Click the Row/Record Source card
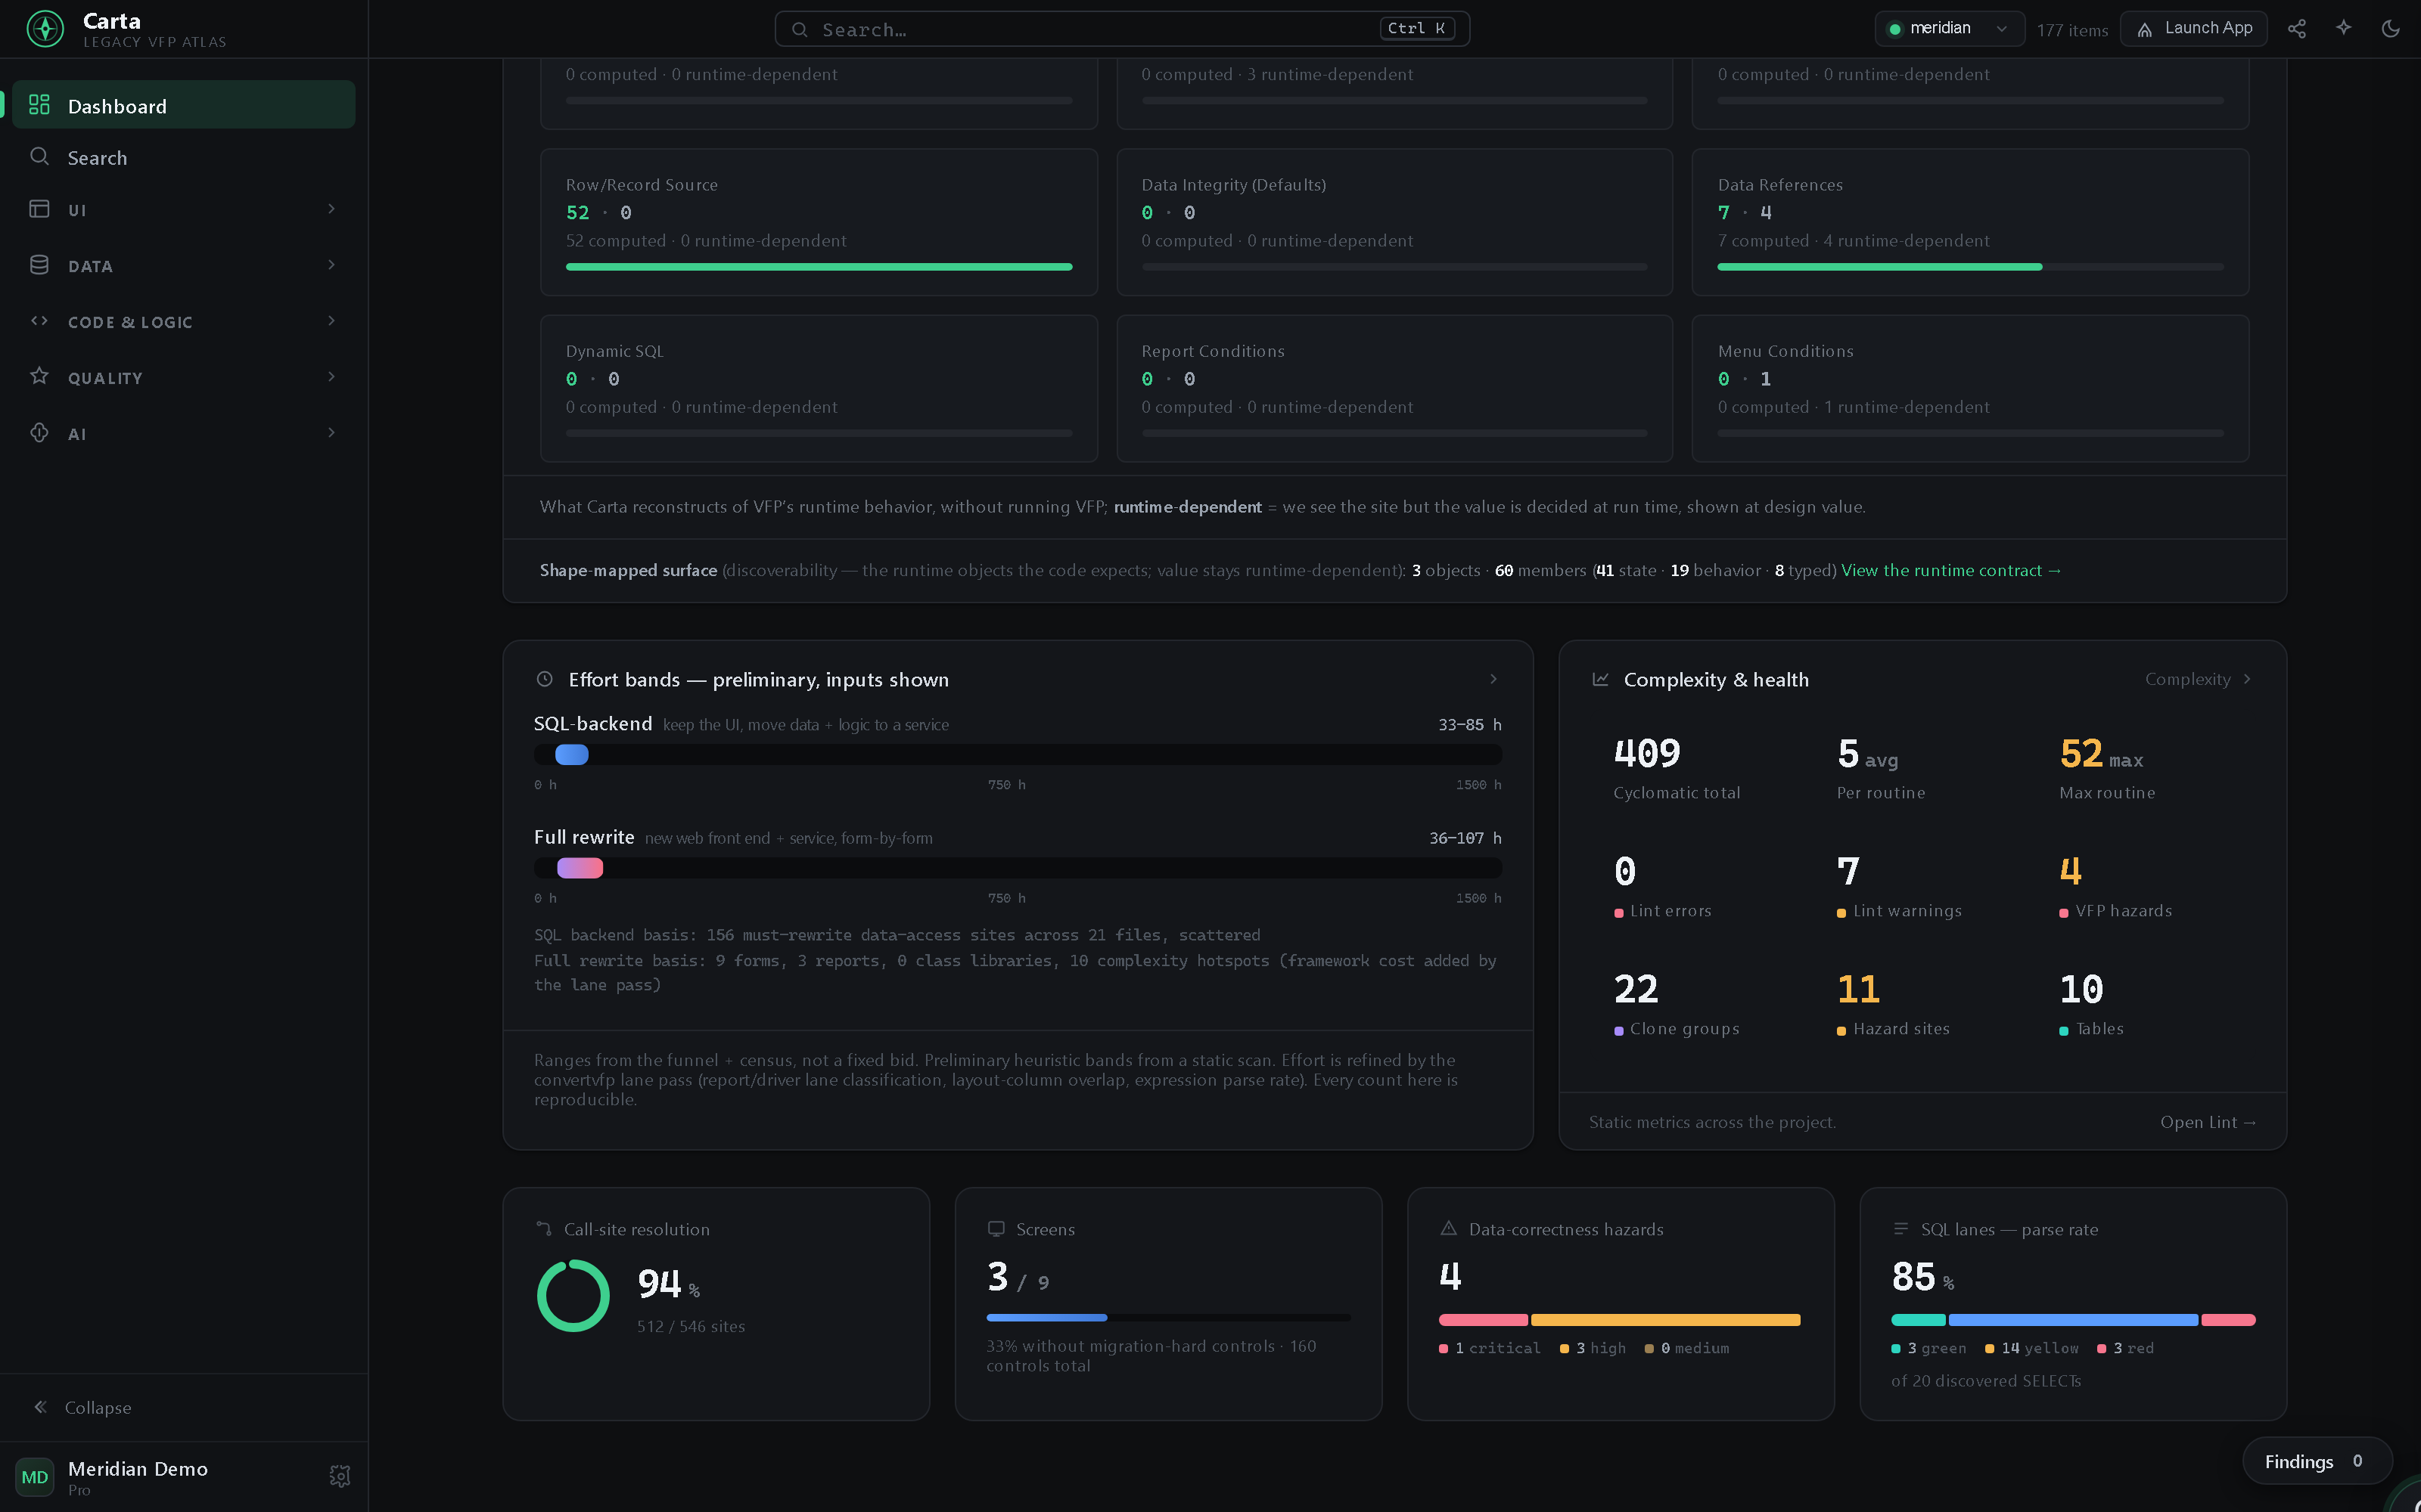Image resolution: width=2421 pixels, height=1512 pixels. click(819, 222)
